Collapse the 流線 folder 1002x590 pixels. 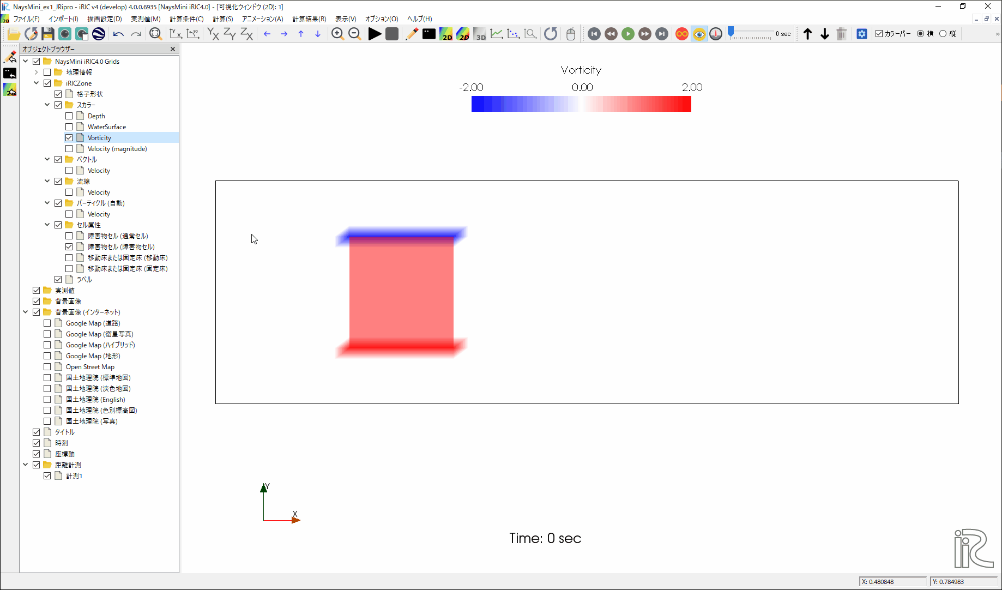pos(47,181)
